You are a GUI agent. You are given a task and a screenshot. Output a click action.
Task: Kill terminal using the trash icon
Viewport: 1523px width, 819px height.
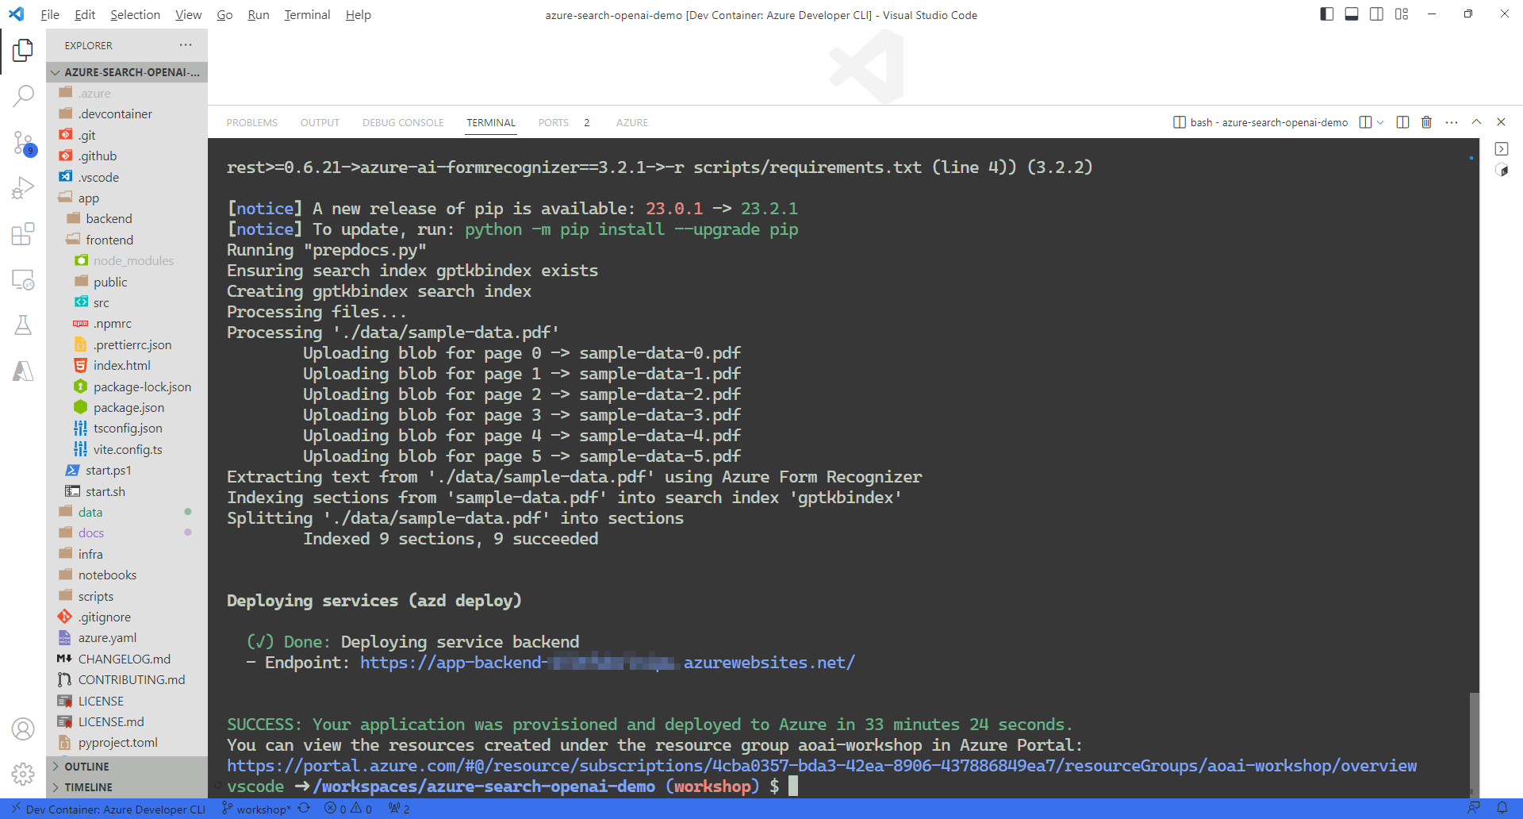coord(1426,122)
